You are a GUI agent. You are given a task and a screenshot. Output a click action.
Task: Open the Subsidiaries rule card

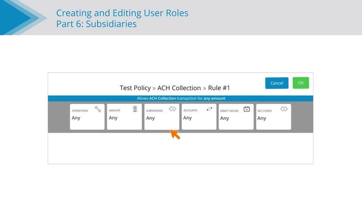162,117
